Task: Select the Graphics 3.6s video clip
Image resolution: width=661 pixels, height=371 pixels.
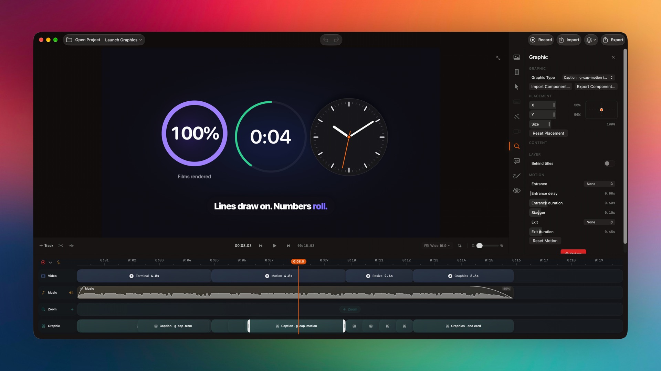Action: [x=463, y=276]
